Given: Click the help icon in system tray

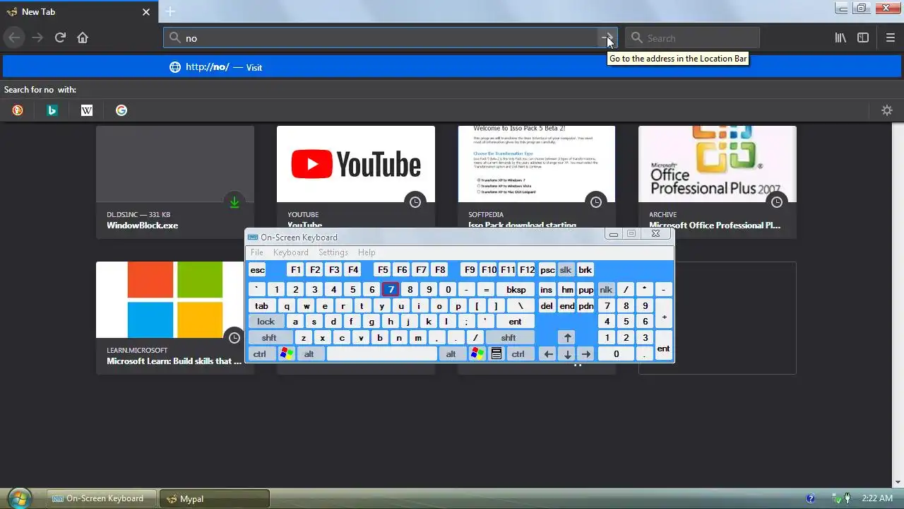Looking at the screenshot, I should (x=810, y=498).
